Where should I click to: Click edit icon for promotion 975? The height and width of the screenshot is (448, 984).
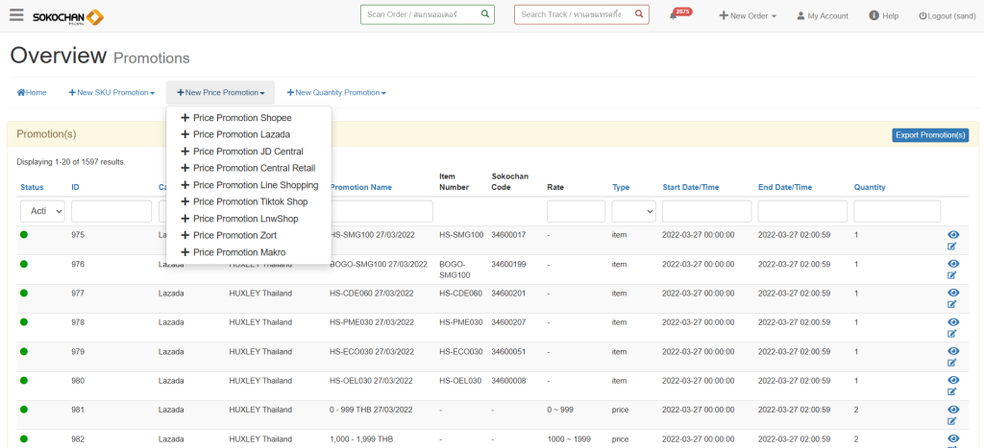pos(952,247)
